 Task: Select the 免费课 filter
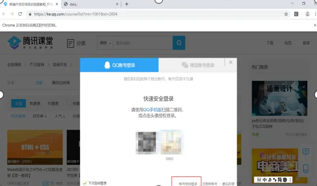pos(35,103)
